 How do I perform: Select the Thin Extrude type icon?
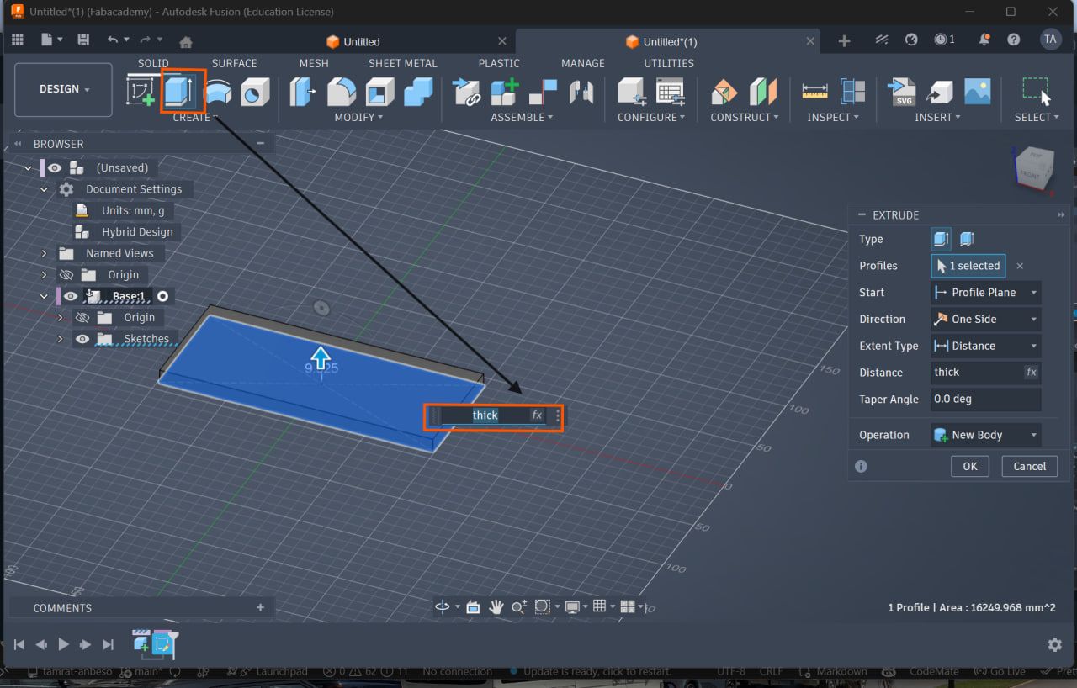967,240
